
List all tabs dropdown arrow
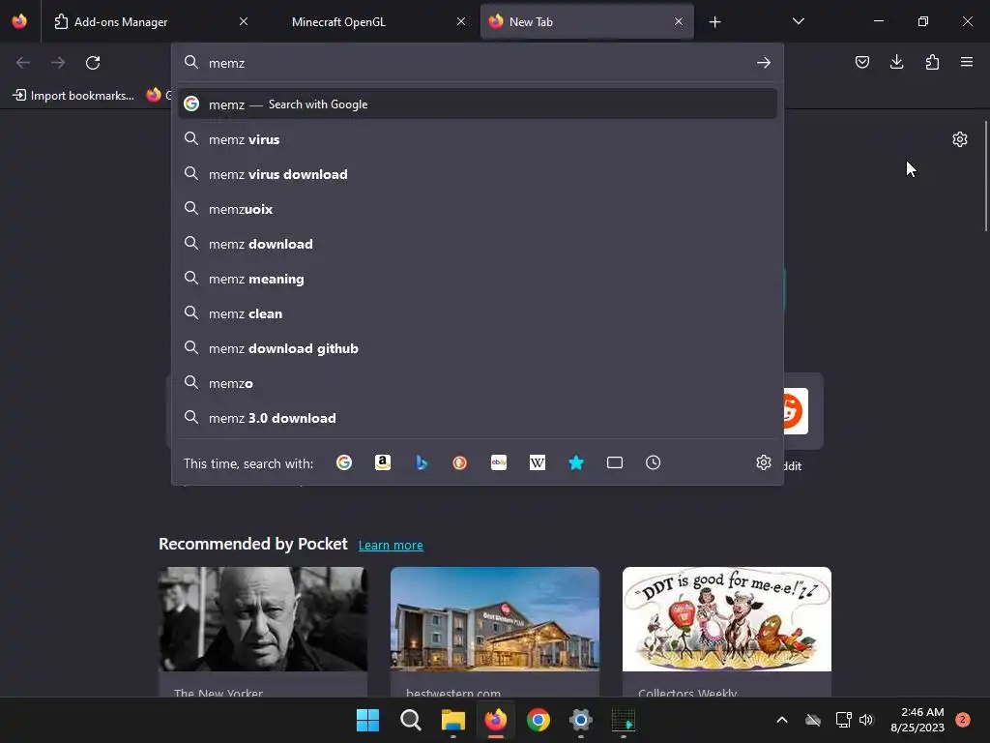click(798, 21)
